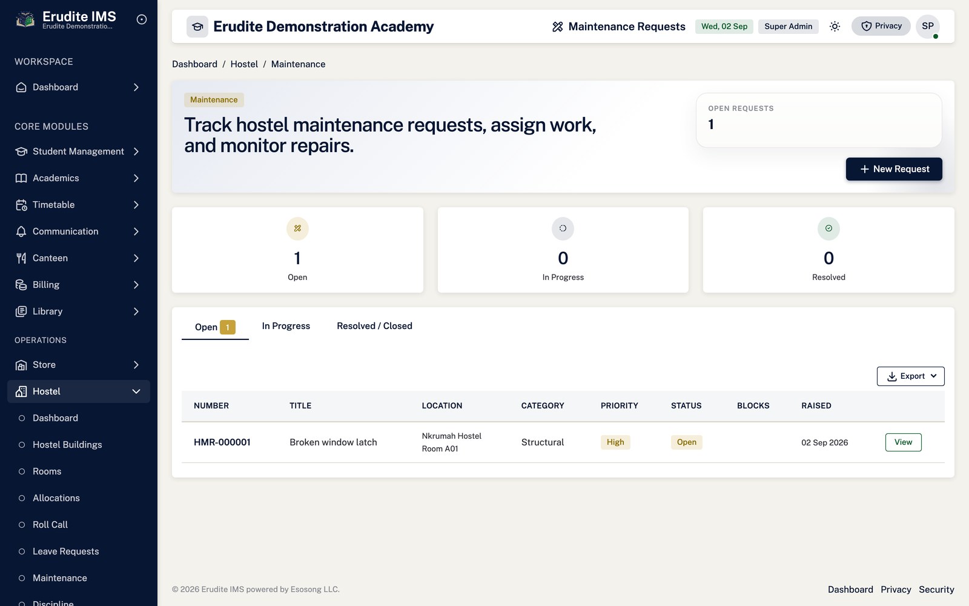Click the Open stat card
Screen dimensions: 969x606
tap(297, 250)
